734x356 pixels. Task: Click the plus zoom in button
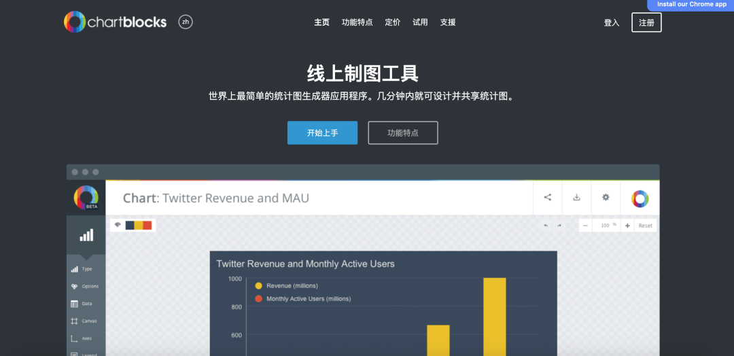click(x=627, y=226)
